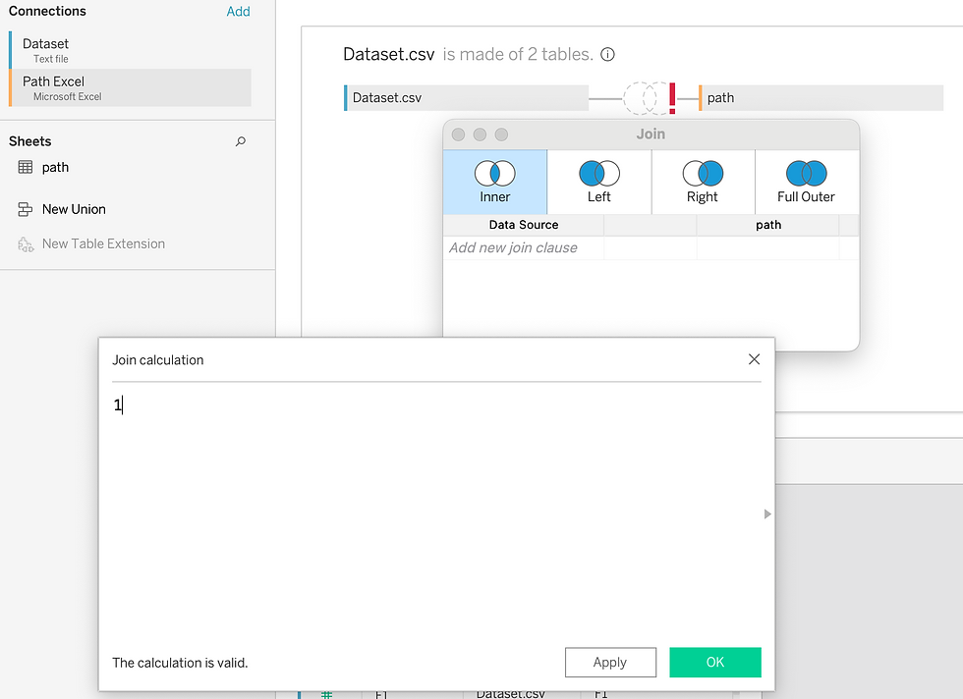Add a new connection
Screen dimensions: 963x699
238,11
